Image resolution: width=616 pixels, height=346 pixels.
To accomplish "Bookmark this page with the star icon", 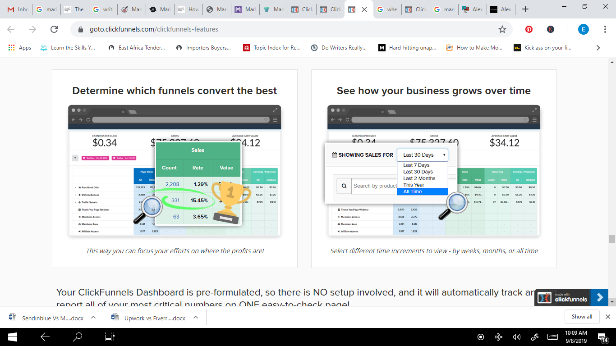I will [502, 29].
